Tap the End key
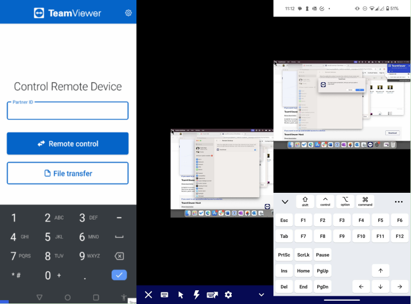 point(303,286)
